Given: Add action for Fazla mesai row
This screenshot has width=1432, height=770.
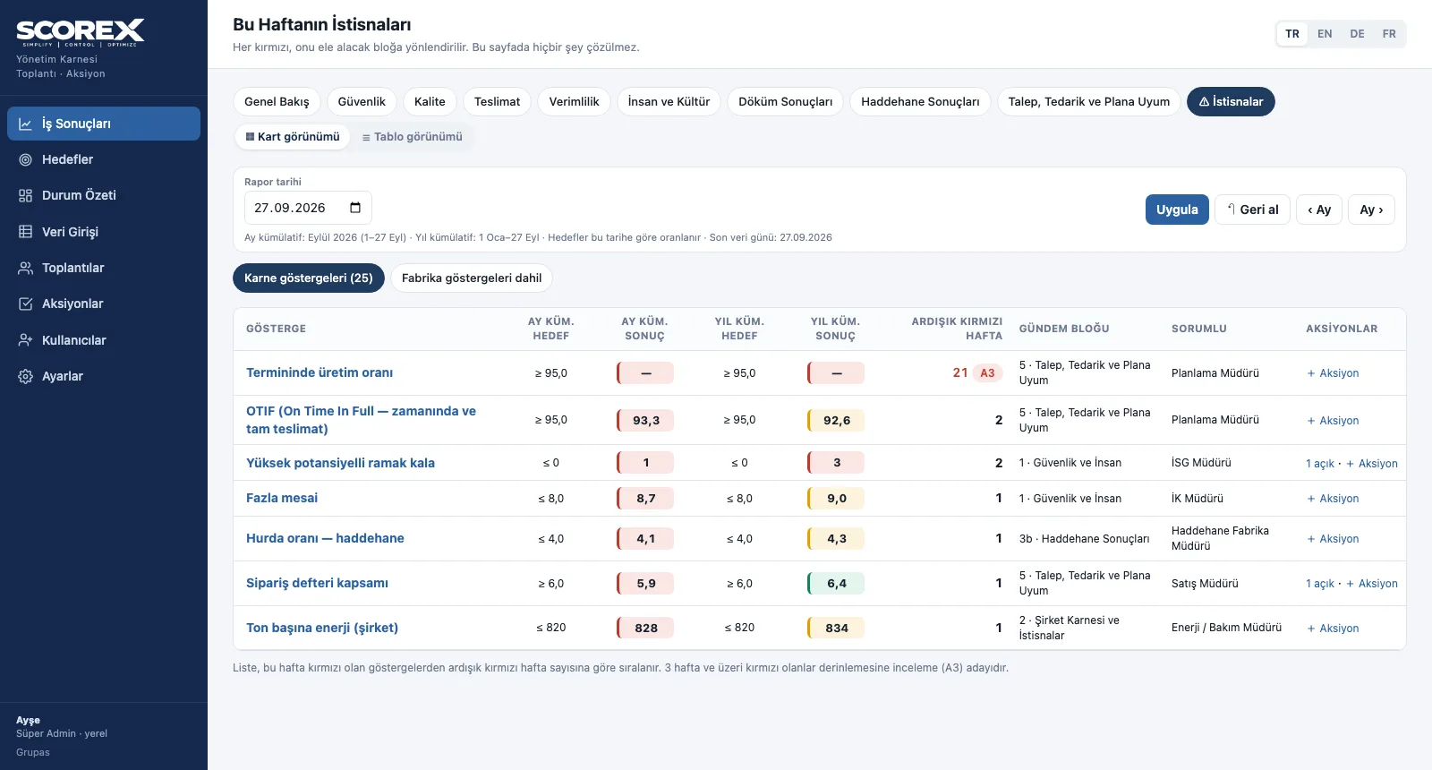Looking at the screenshot, I should point(1333,499).
